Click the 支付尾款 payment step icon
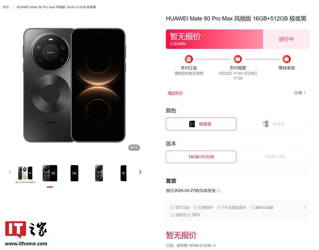 238,59
